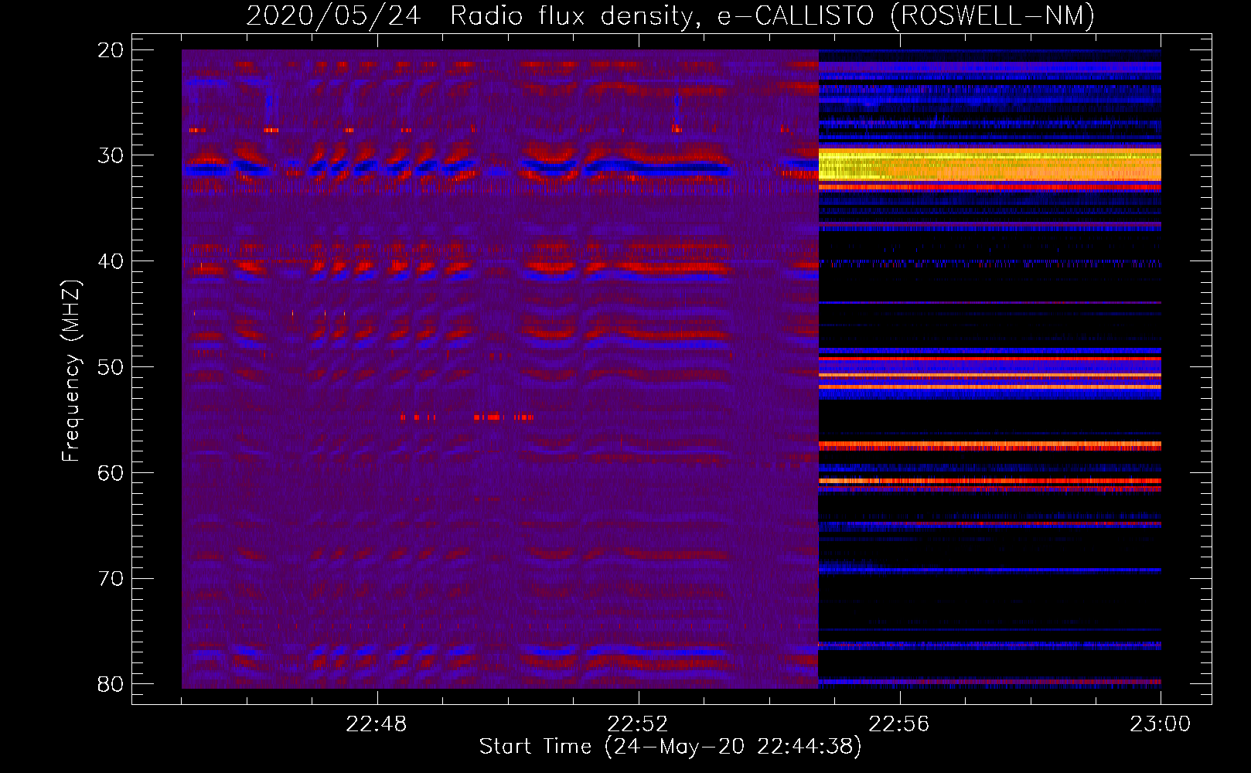Click the '80' frequency tick label
The height and width of the screenshot is (773, 1251).
111,684
